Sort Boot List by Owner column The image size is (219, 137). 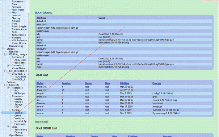[89, 83]
